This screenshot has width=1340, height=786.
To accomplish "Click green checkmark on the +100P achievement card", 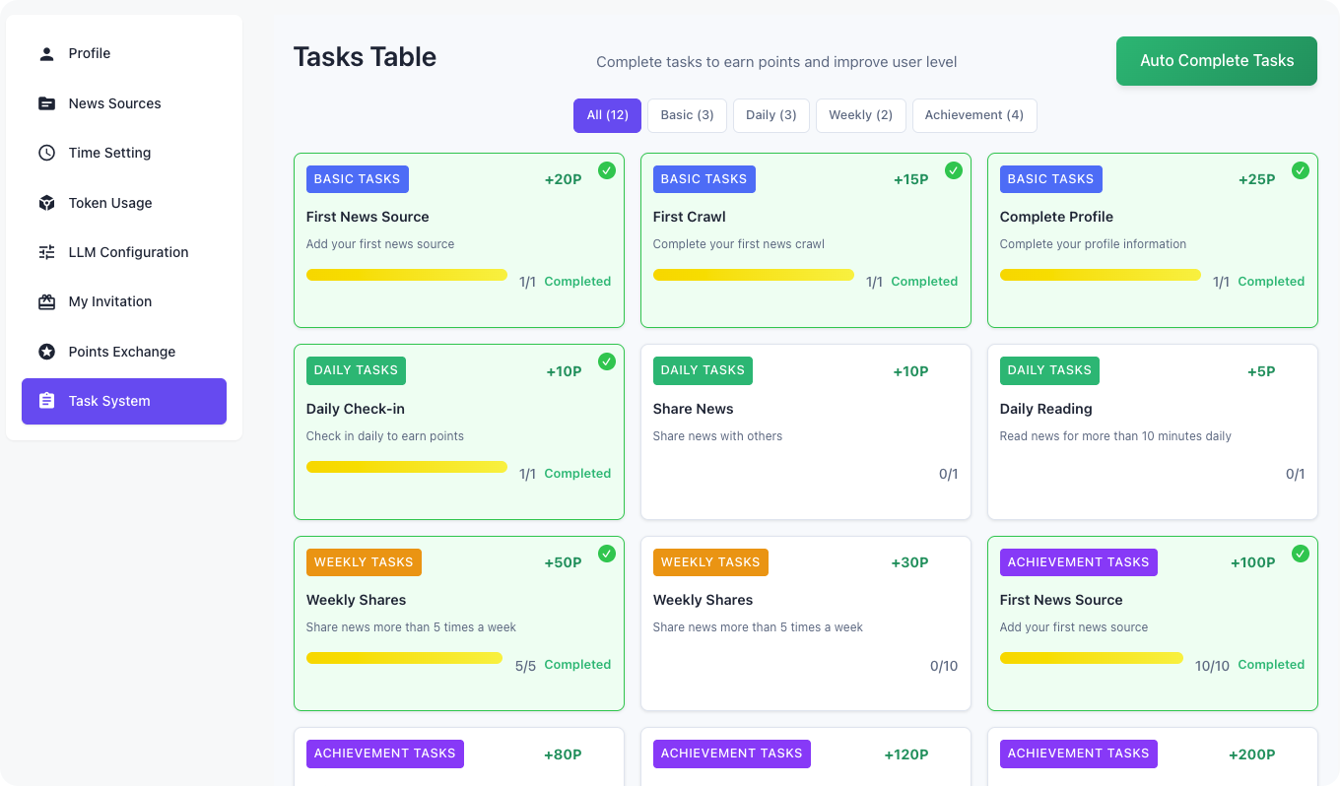I will [1301, 554].
